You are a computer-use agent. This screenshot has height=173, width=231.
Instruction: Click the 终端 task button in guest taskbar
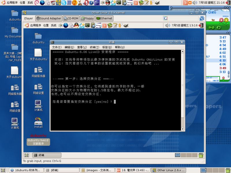47,155
